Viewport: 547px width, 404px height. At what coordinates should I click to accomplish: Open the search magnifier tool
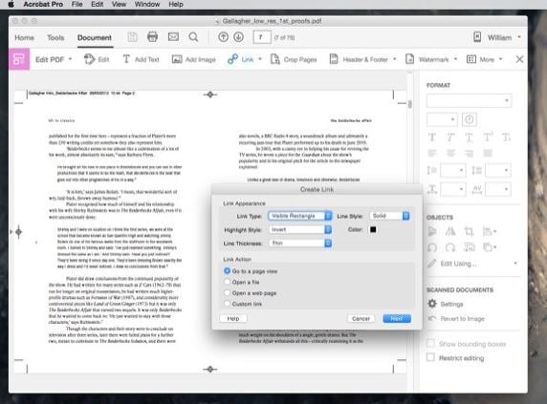pyautogui.click(x=193, y=37)
